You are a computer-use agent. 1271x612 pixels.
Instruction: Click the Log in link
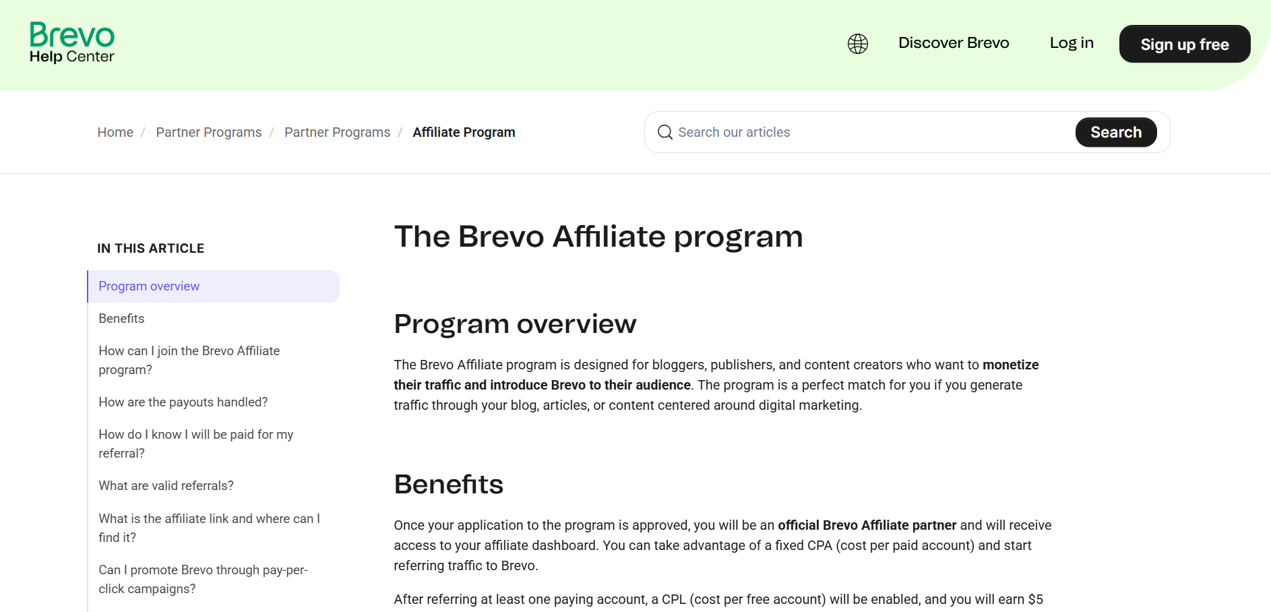tap(1071, 43)
